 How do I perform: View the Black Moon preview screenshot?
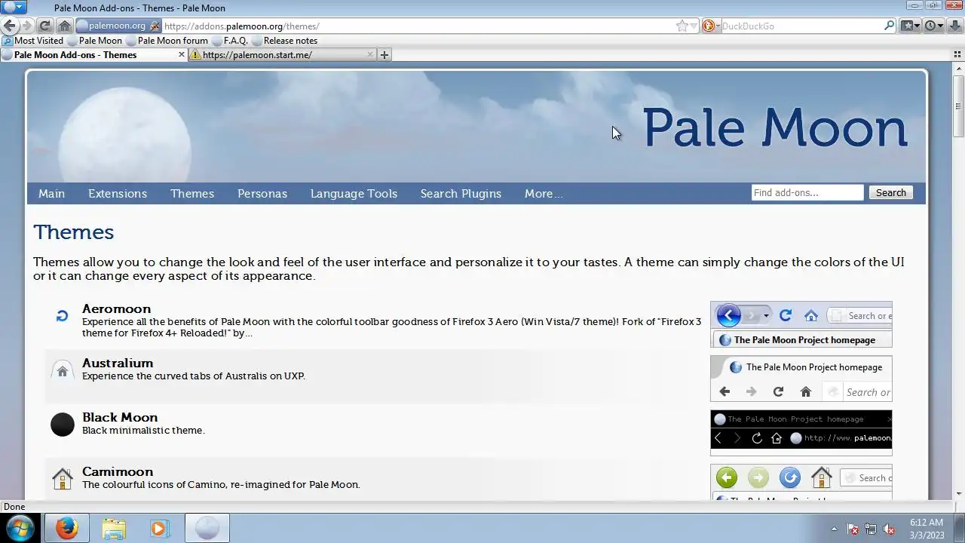801,433
